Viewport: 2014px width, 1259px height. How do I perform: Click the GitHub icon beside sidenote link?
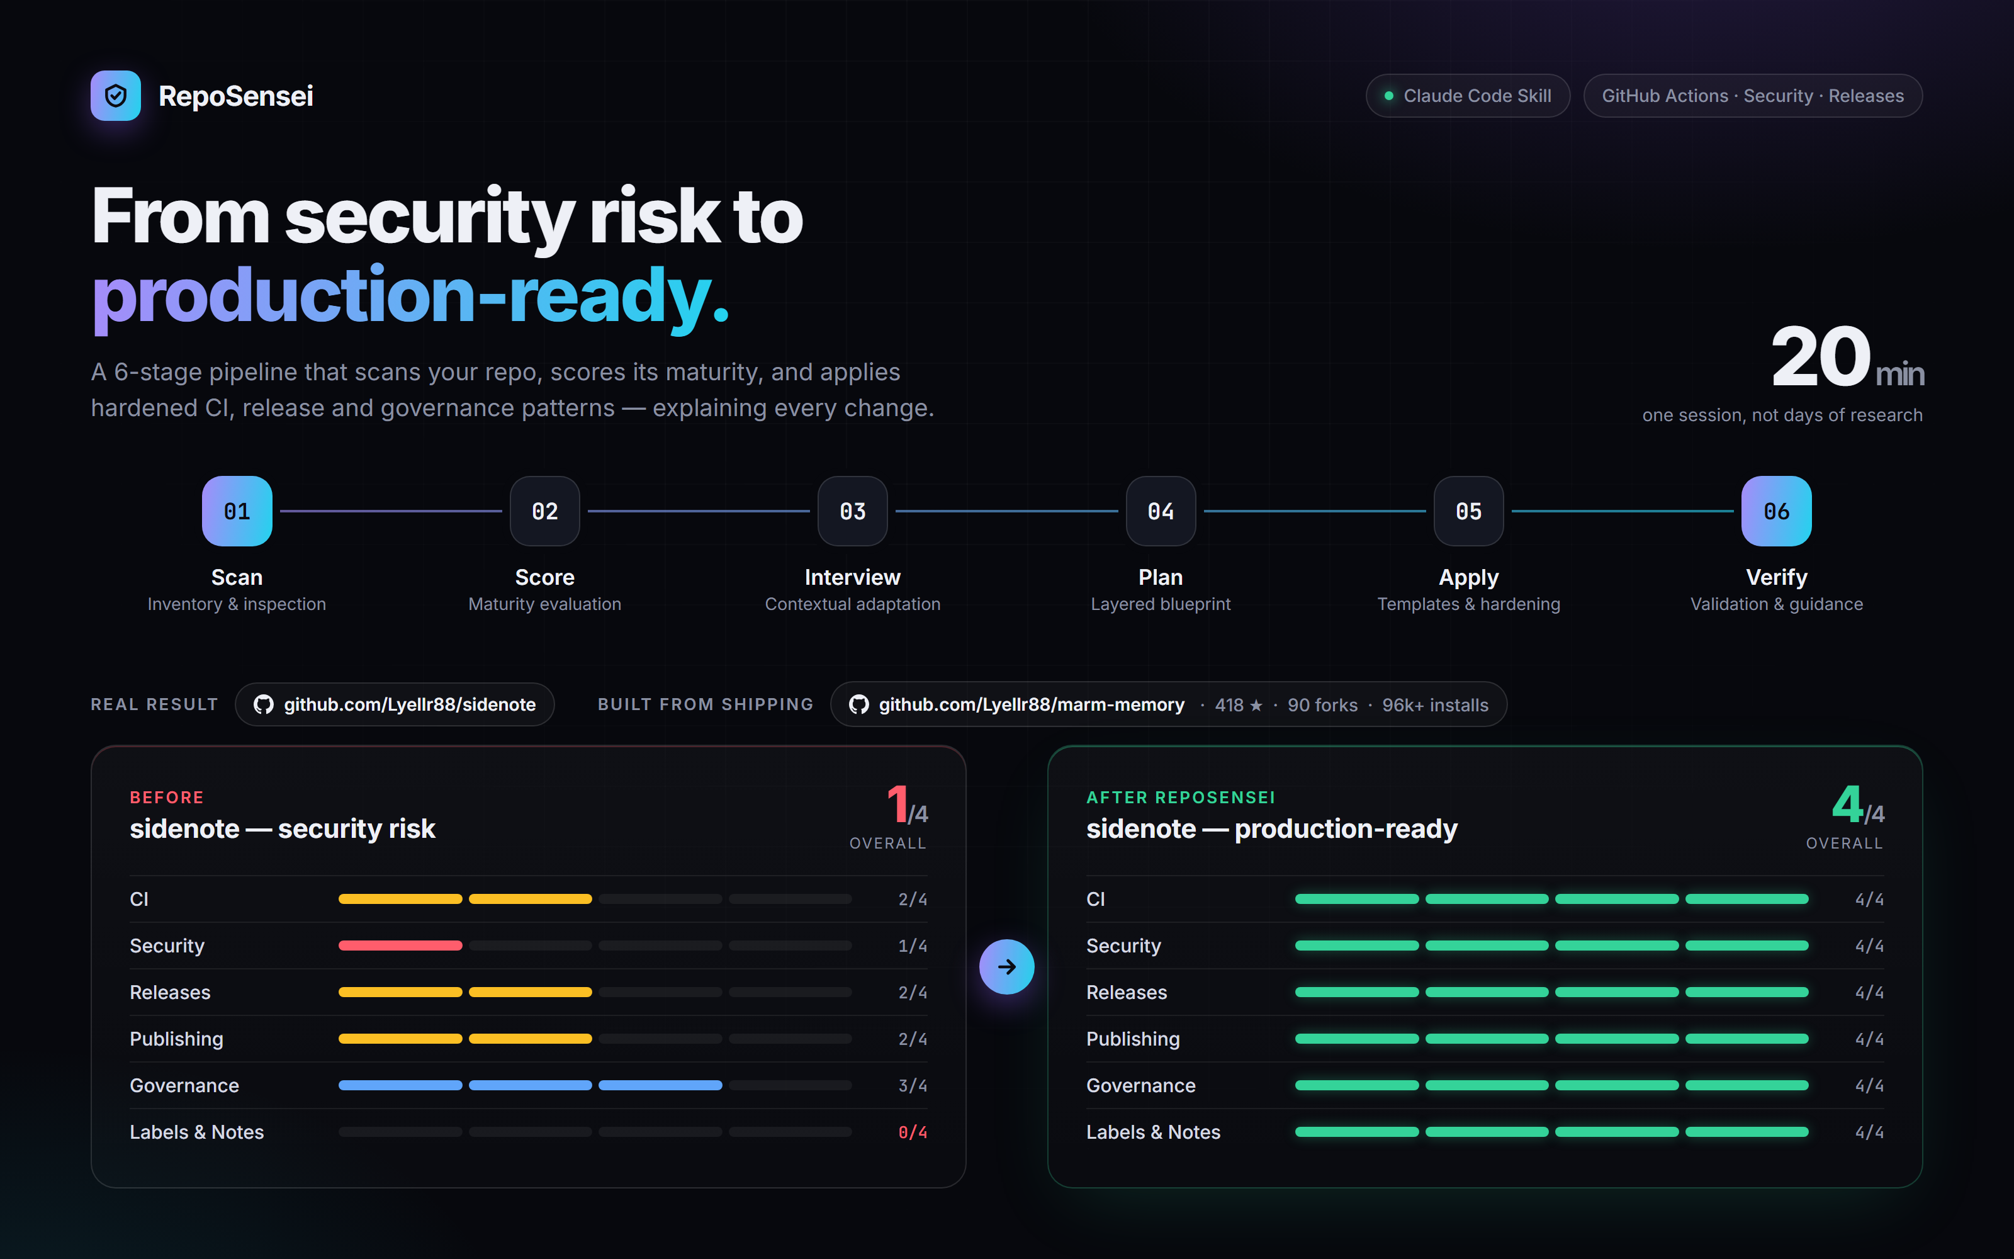point(263,704)
